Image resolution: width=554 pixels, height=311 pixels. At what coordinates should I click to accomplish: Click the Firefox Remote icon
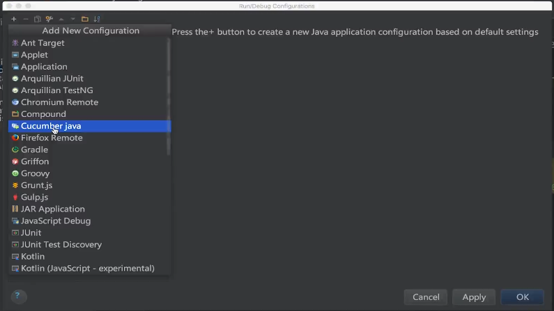point(15,138)
